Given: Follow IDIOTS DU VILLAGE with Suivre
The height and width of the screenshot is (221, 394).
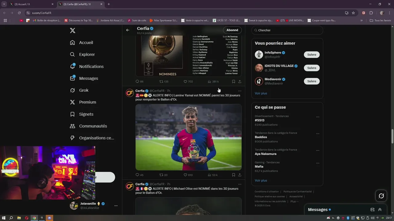Looking at the screenshot, I should click(312, 68).
